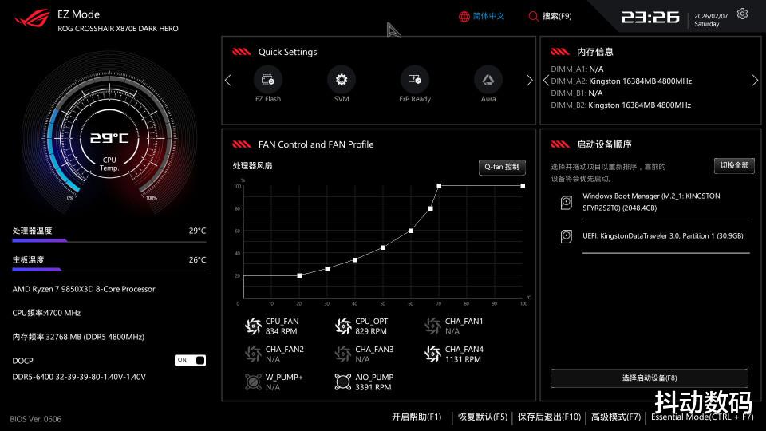Click left arrow in memory info panel

click(x=546, y=81)
